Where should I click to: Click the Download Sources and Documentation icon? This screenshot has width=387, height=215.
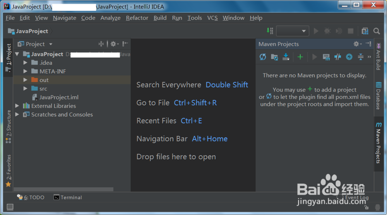click(286, 57)
